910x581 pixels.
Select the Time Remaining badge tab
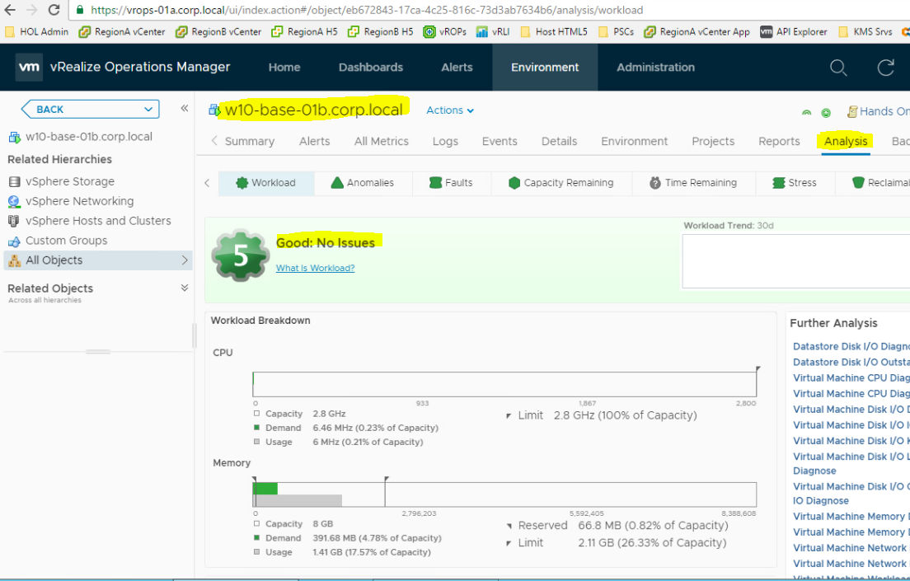[x=693, y=183]
